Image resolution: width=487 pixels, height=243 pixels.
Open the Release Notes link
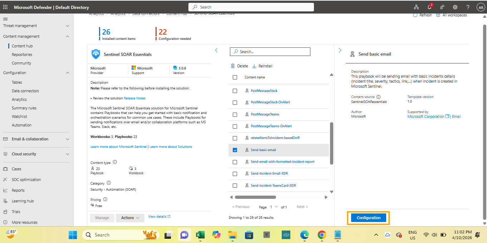[134, 98]
